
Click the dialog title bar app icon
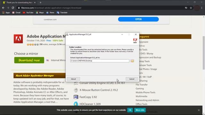coord(67,34)
